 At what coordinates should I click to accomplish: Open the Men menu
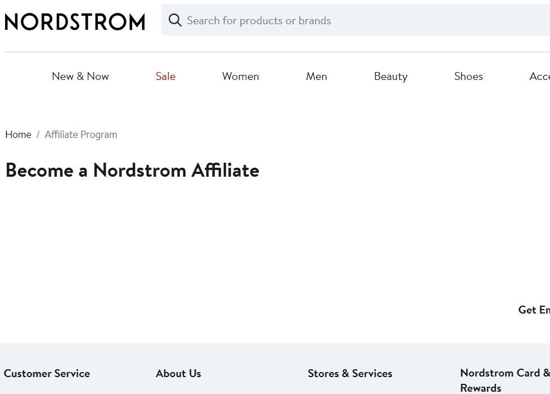[317, 76]
